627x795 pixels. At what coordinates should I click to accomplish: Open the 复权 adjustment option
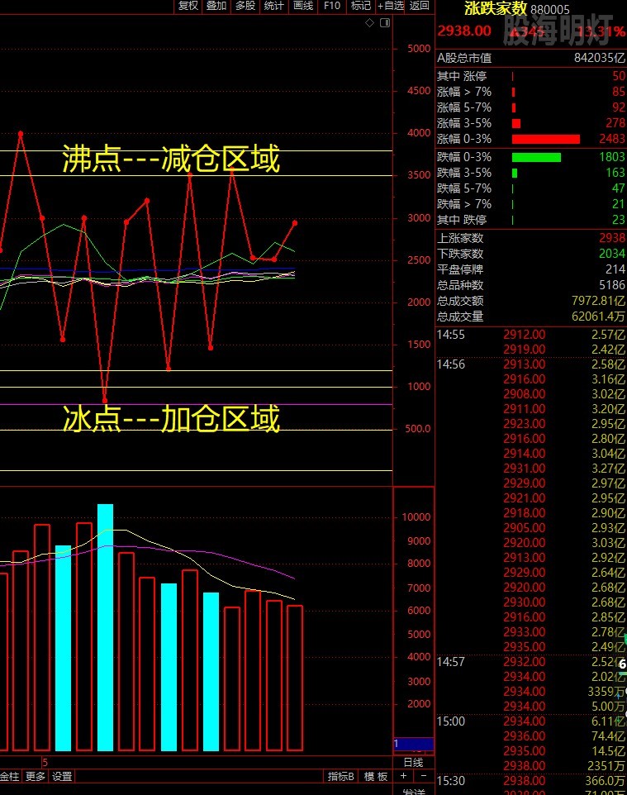click(x=188, y=6)
